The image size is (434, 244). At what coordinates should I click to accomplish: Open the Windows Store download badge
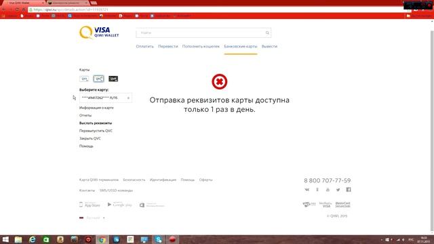tap(152, 205)
